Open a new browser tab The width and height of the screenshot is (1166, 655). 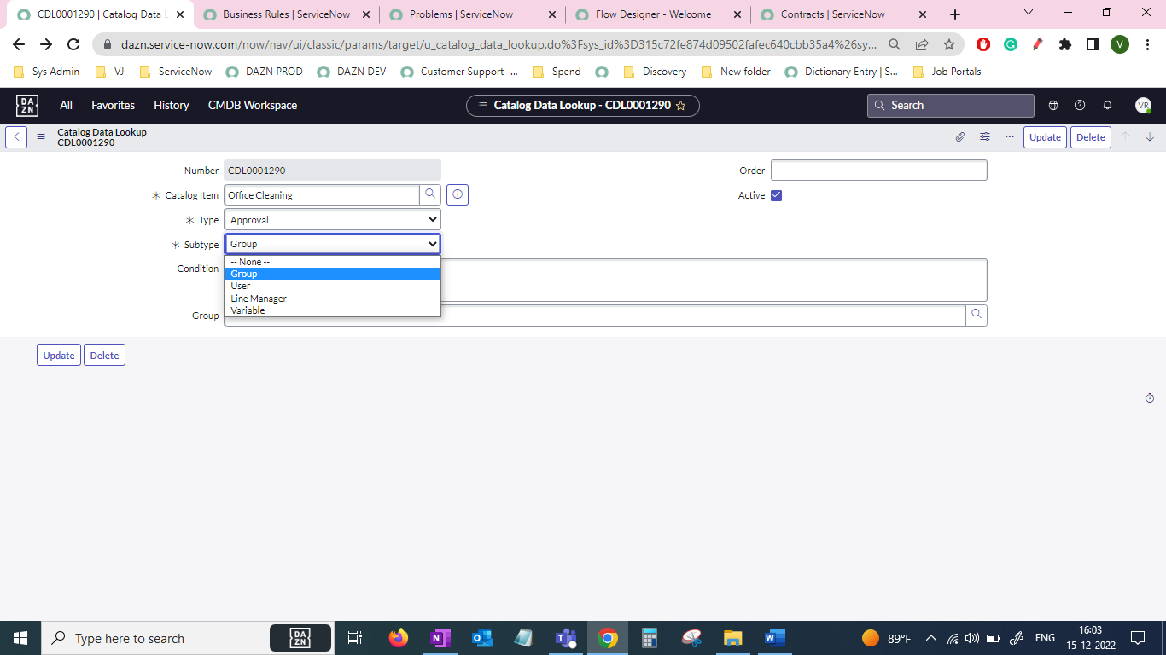(955, 14)
